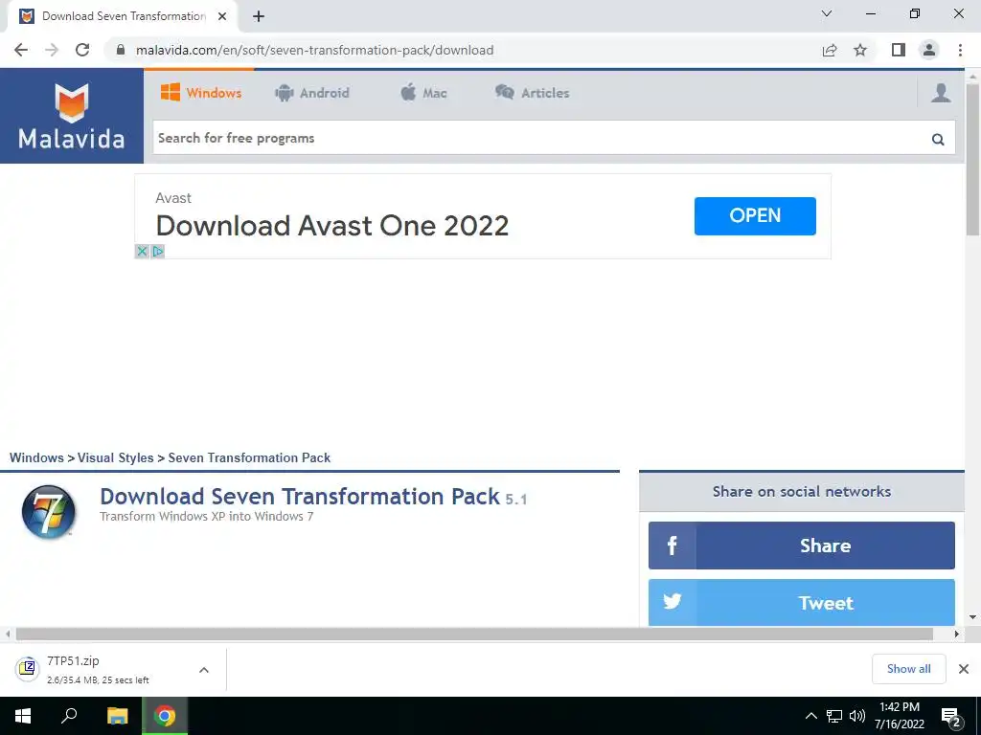
Task: Open the notification center icon
Action: [951, 716]
